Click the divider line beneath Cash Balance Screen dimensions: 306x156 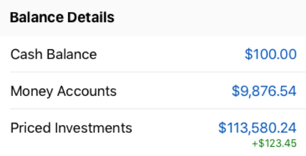[x=158, y=72]
